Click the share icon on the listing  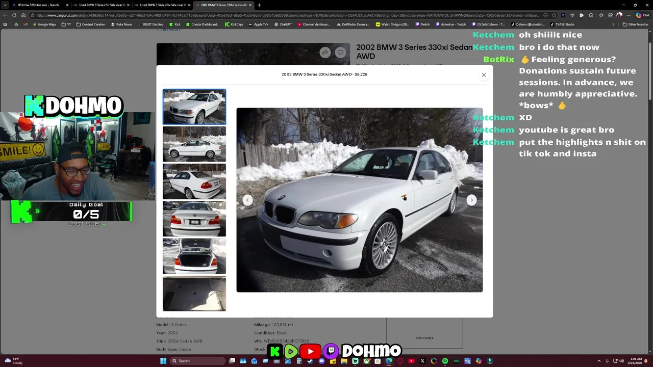click(325, 53)
